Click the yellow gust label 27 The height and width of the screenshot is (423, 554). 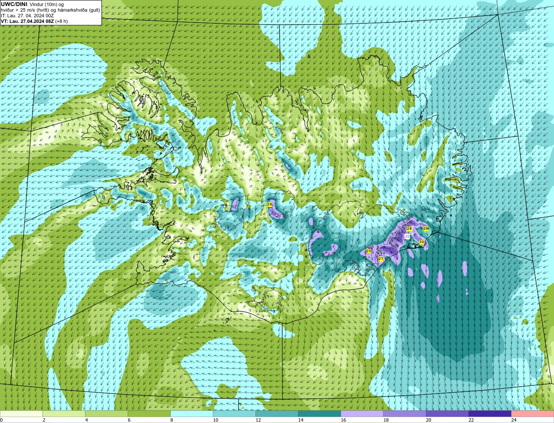tap(381, 259)
